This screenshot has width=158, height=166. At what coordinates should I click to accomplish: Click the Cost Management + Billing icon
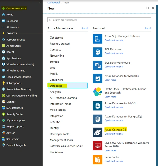pos(3,96)
